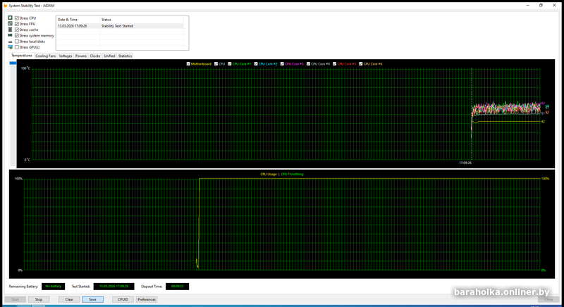This screenshot has height=307, width=564.
Task: Open the Statistics tab
Action: (x=125, y=56)
